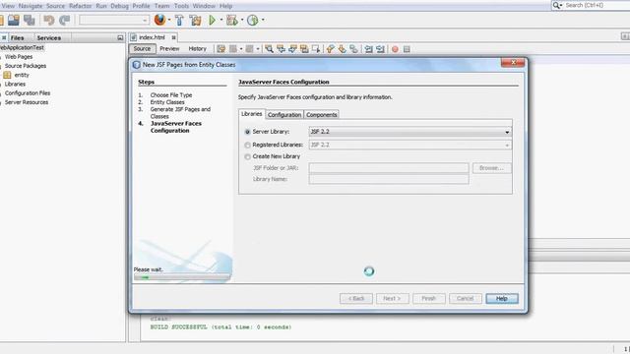This screenshot has width=630, height=354.
Task: Minimize the Projects panel window icon
Action: coord(120,37)
